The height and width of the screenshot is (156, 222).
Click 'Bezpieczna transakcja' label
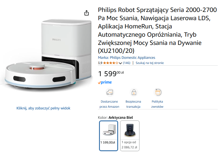pos(133,104)
